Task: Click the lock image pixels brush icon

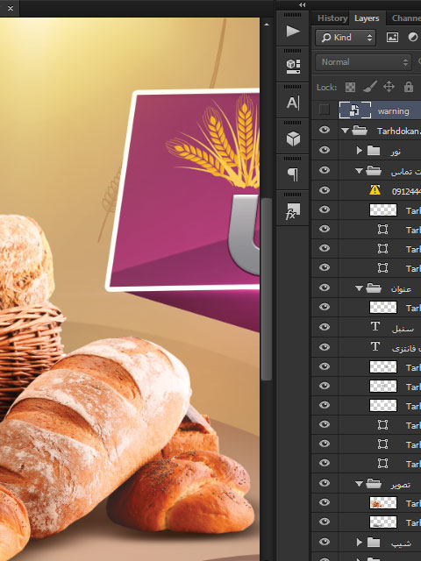Action: [370, 87]
